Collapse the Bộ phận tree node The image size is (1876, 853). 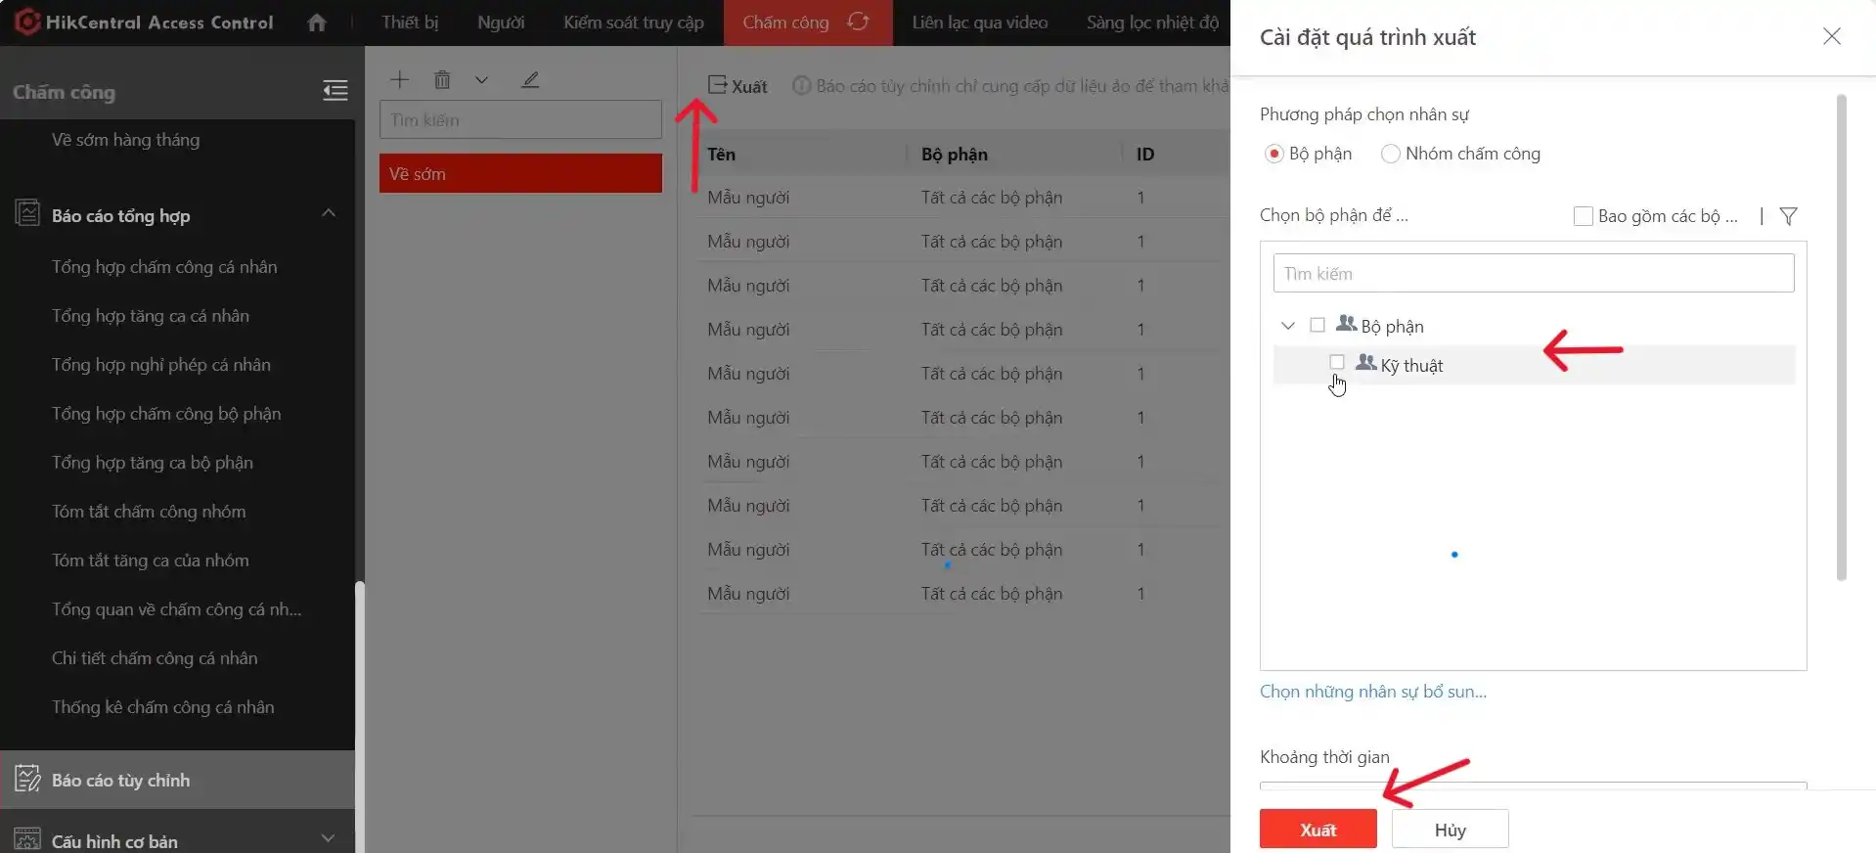click(1288, 326)
